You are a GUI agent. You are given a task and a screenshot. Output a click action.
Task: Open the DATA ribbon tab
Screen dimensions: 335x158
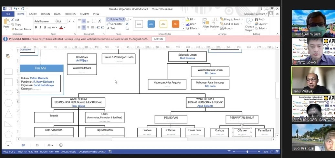click(x=57, y=14)
